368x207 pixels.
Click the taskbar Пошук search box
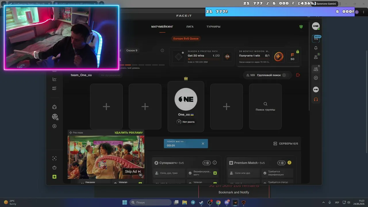(x=150, y=202)
